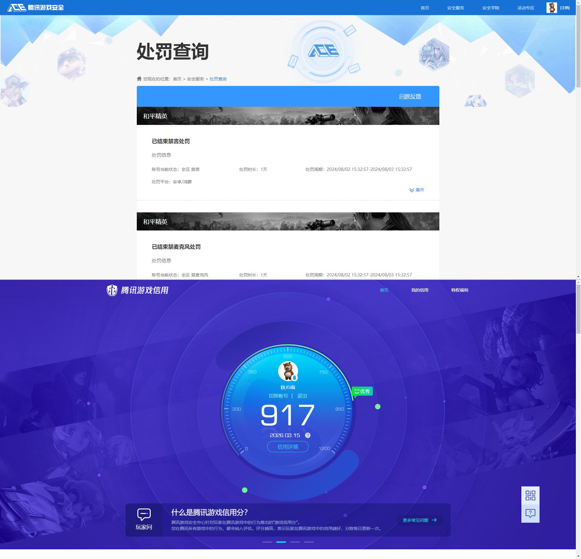This screenshot has height=559, width=581.
Task: Open the 安全服务 navigation menu
Action: click(455, 8)
